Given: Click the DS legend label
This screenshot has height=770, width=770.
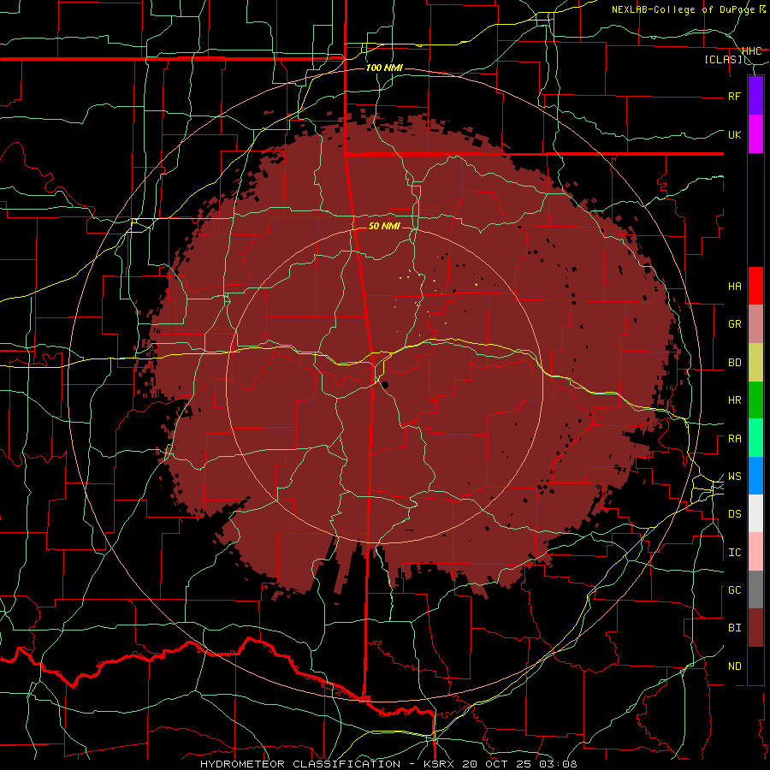Looking at the screenshot, I should 734,514.
